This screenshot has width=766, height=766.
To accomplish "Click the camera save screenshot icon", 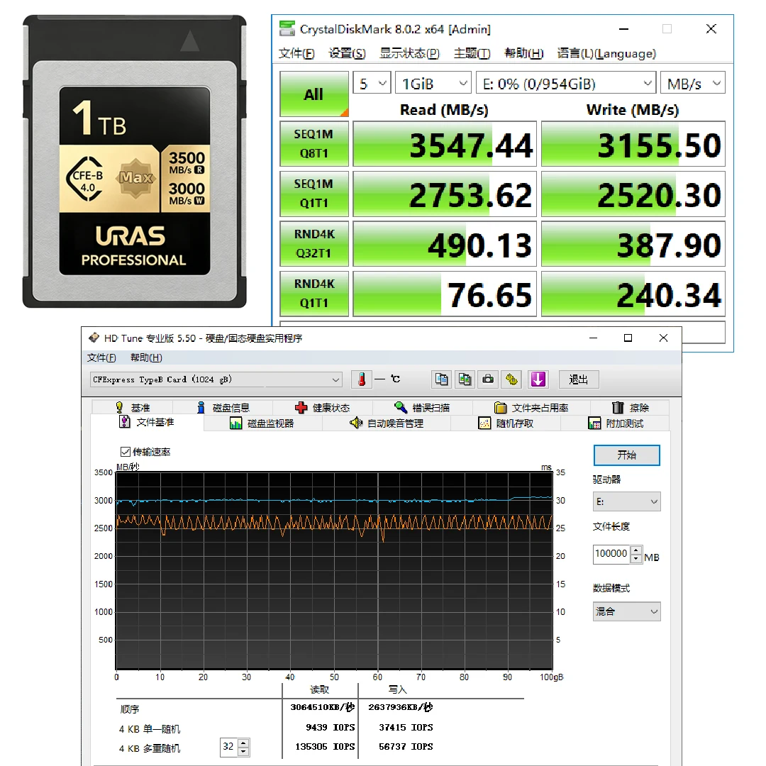I will click(488, 379).
